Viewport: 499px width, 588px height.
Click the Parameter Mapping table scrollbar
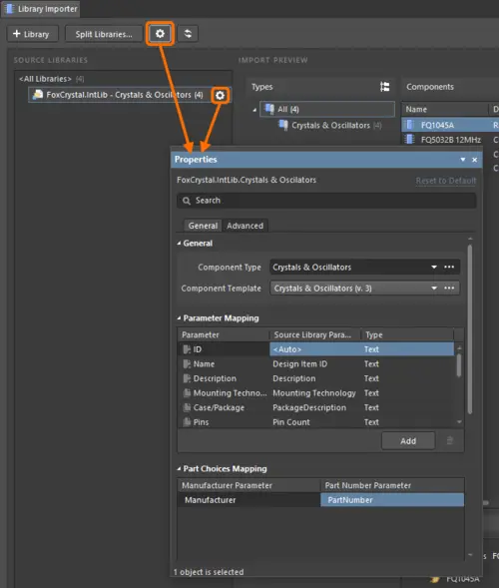tap(459, 365)
